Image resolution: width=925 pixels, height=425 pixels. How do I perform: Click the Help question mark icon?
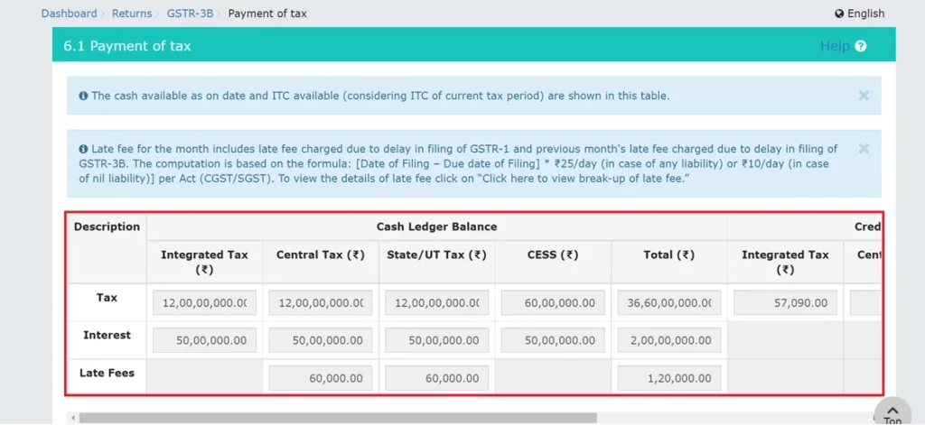click(860, 46)
